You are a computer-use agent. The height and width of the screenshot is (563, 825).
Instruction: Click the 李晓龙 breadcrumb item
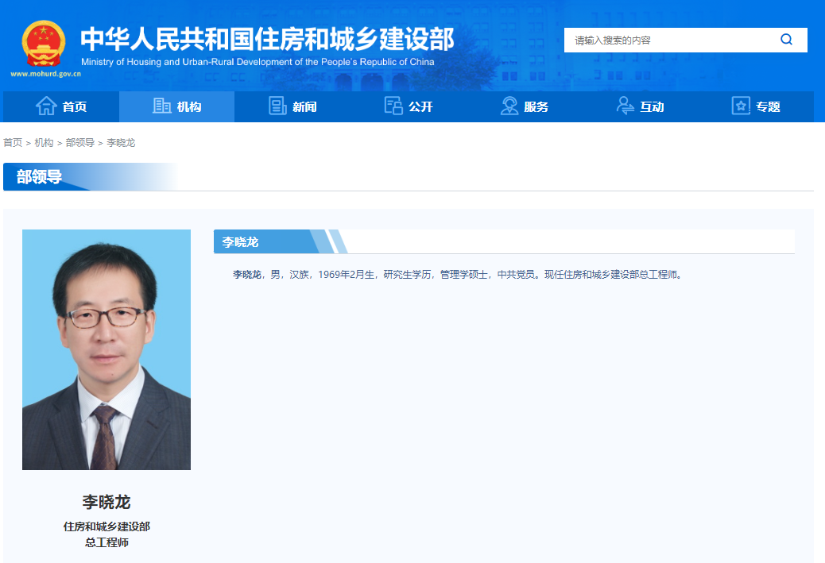(x=121, y=142)
